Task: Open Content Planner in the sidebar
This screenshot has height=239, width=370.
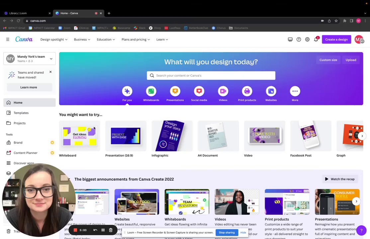Action: 30,153
